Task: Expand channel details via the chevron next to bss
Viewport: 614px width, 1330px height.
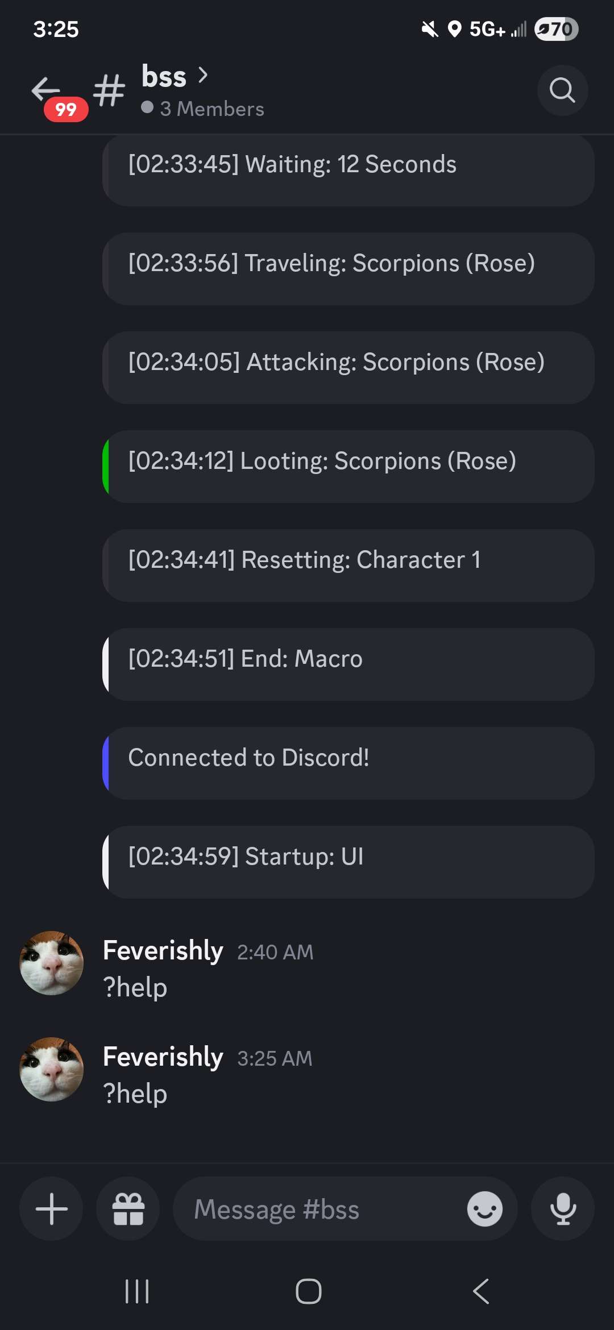Action: (203, 74)
